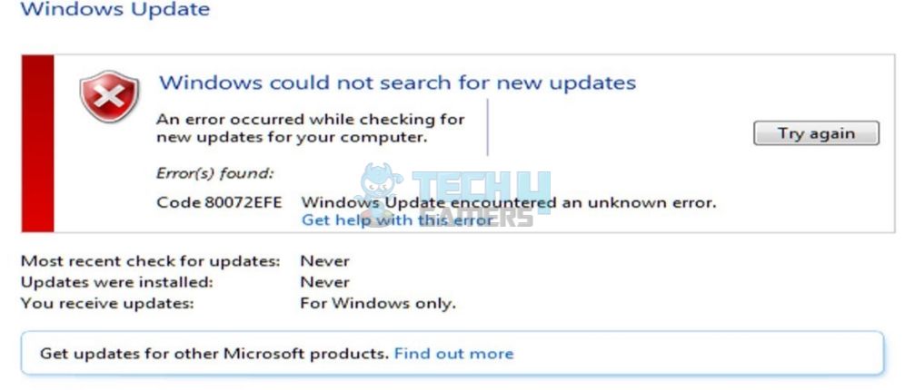Click the 'An error occurred while checking' description
This screenshot has height=390, width=905.
[311, 129]
